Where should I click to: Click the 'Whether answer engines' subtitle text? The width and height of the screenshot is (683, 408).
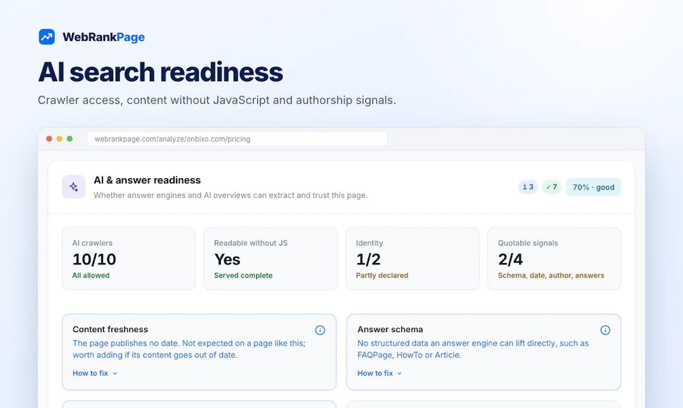pos(231,195)
